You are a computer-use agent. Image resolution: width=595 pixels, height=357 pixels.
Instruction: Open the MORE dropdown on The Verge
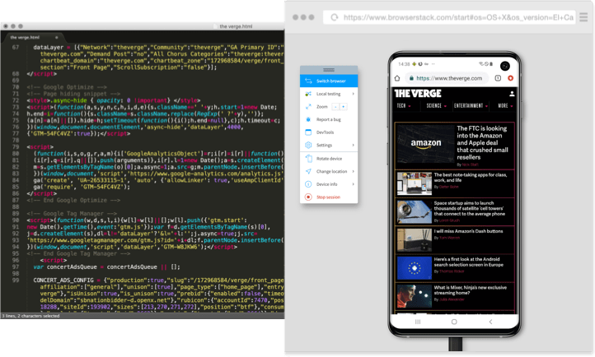505,106
